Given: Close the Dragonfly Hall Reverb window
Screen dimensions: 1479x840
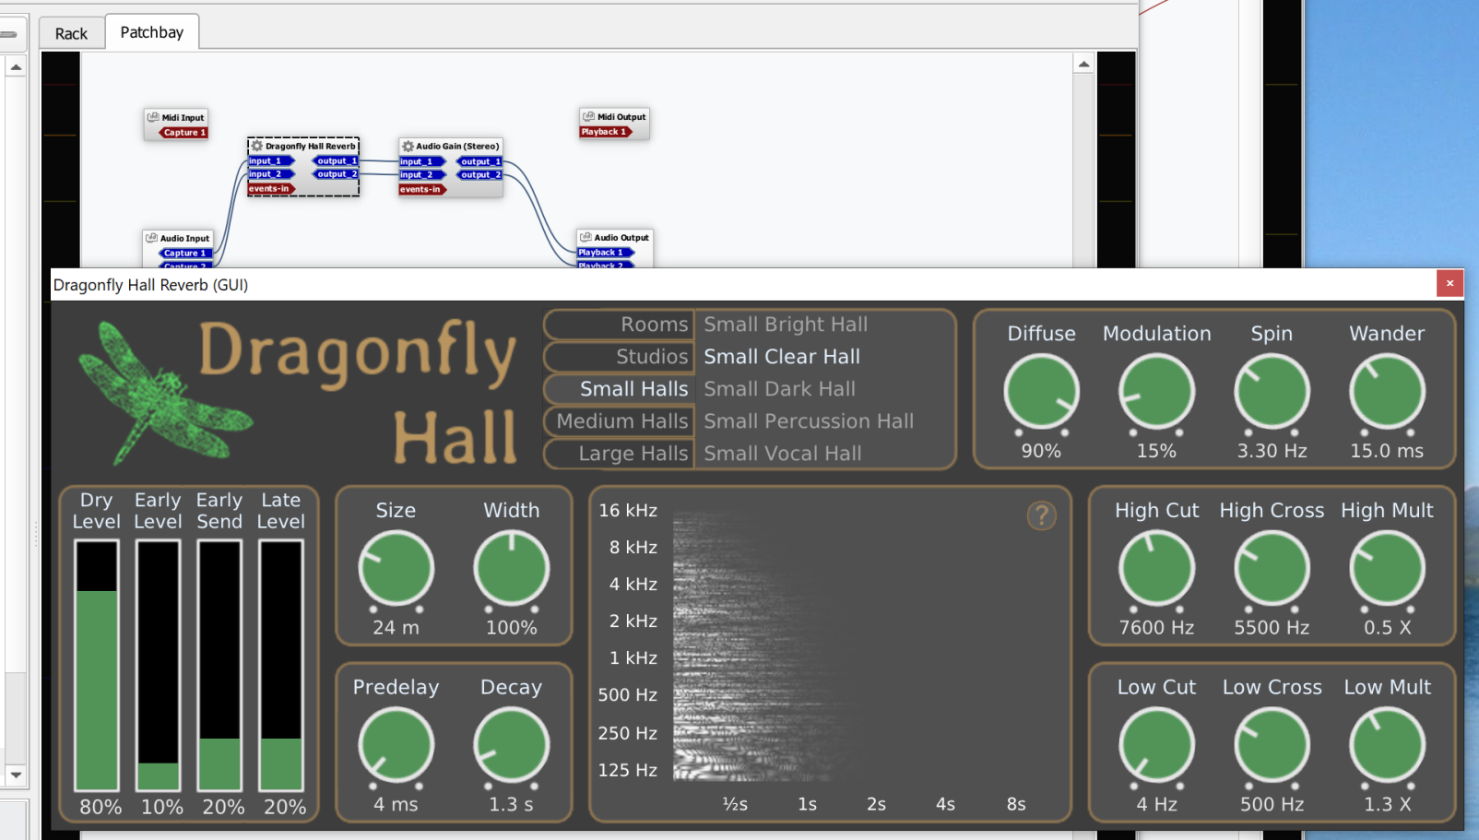Looking at the screenshot, I should (1449, 283).
